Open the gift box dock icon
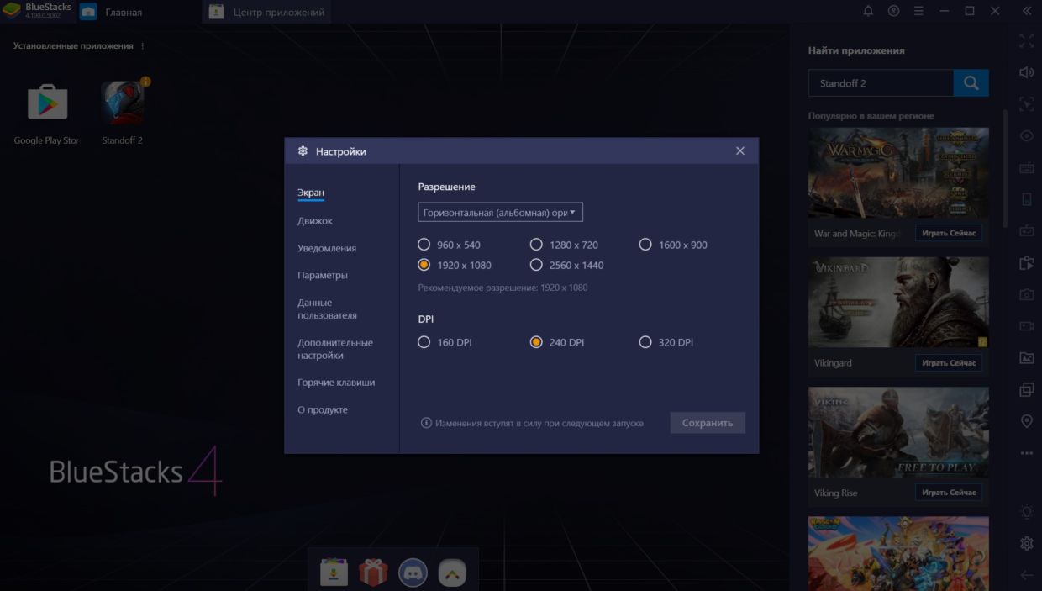 pyautogui.click(x=373, y=573)
